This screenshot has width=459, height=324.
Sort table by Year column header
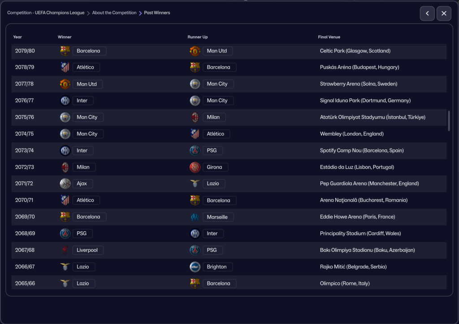(x=17, y=37)
